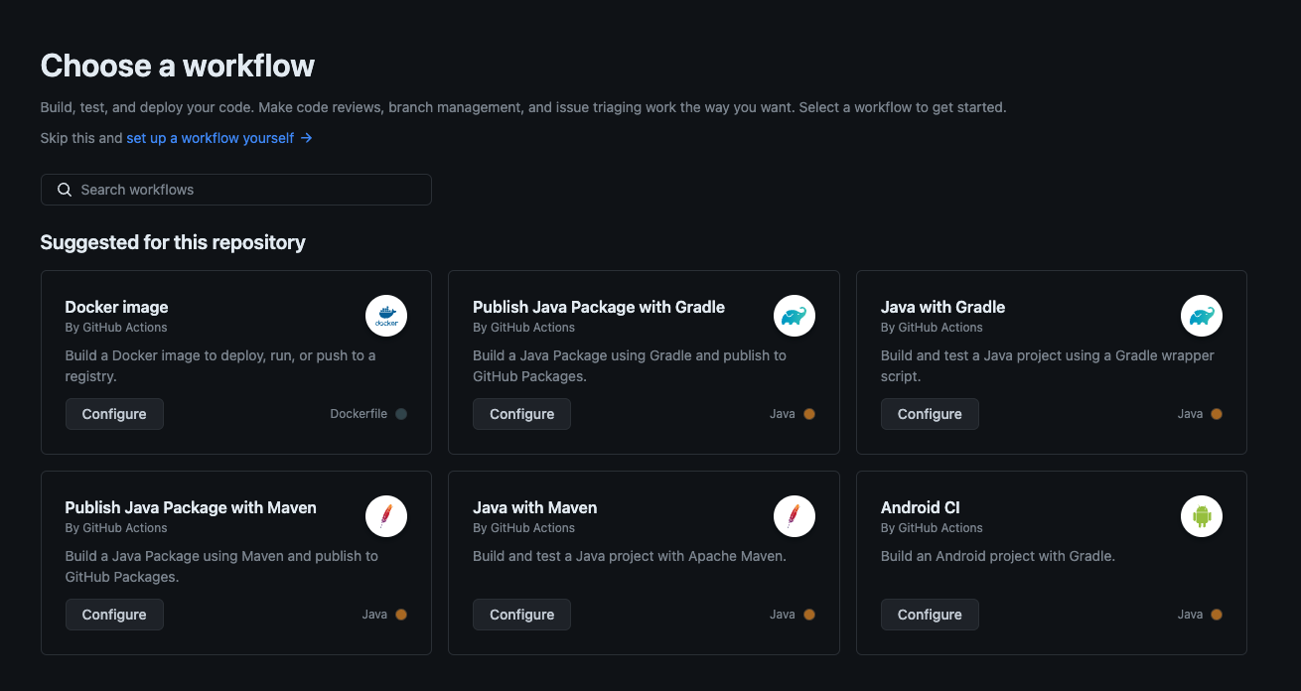Screen dimensions: 1301x691
Task: Configure Publish Java Package with Gradle
Action: (521, 414)
